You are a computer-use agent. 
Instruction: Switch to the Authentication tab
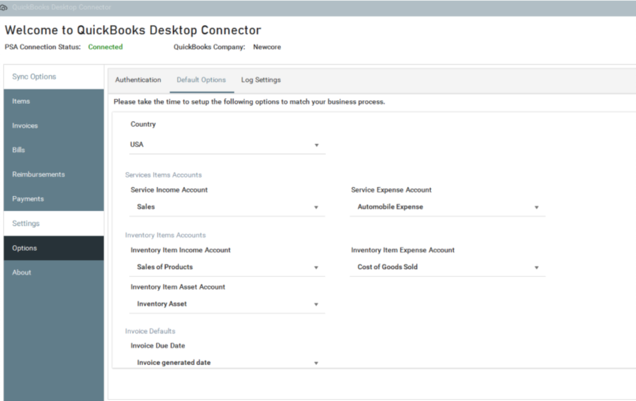click(138, 80)
